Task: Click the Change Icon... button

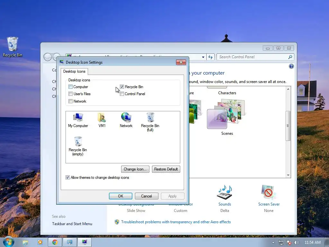Action: (135, 169)
